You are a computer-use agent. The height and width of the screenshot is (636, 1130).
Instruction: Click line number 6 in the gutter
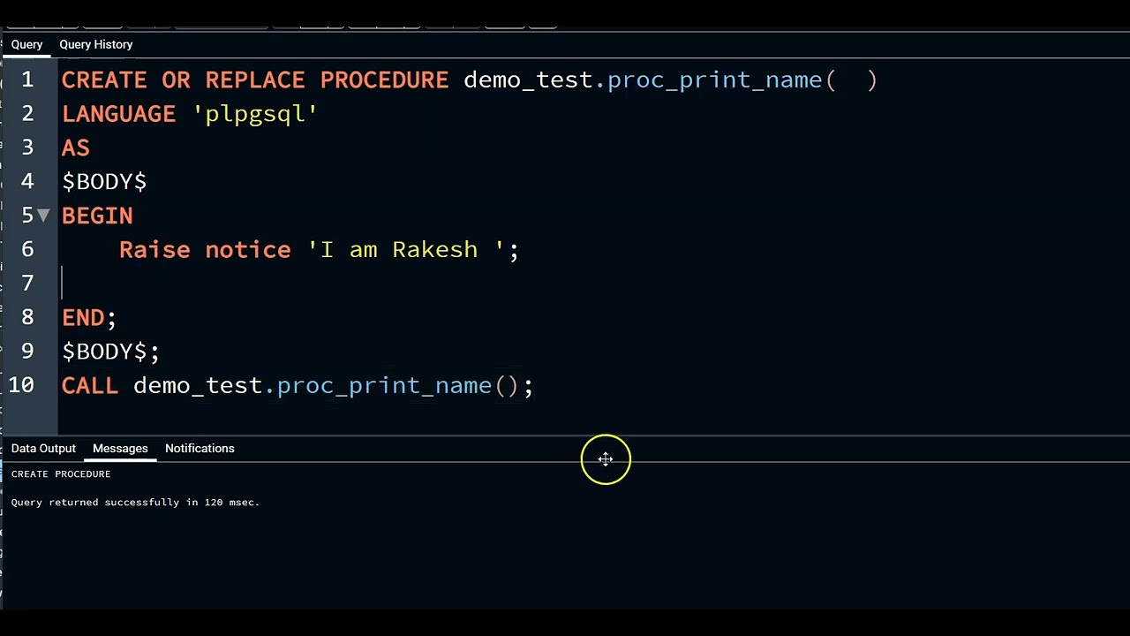[27, 249]
